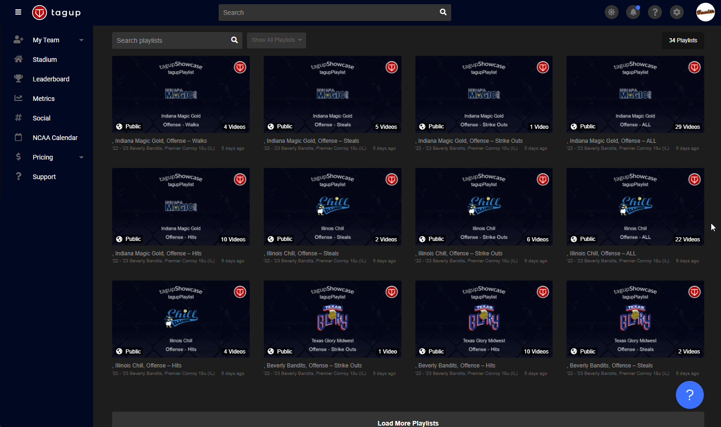The image size is (721, 427).
Task: Open the settings gear icon
Action: coord(677,13)
